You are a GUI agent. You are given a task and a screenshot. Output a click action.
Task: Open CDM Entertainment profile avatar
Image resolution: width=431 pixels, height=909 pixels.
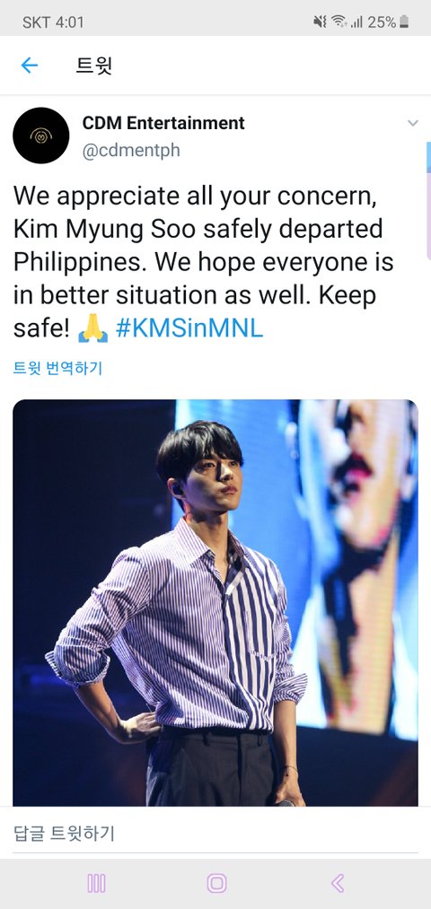(x=41, y=135)
